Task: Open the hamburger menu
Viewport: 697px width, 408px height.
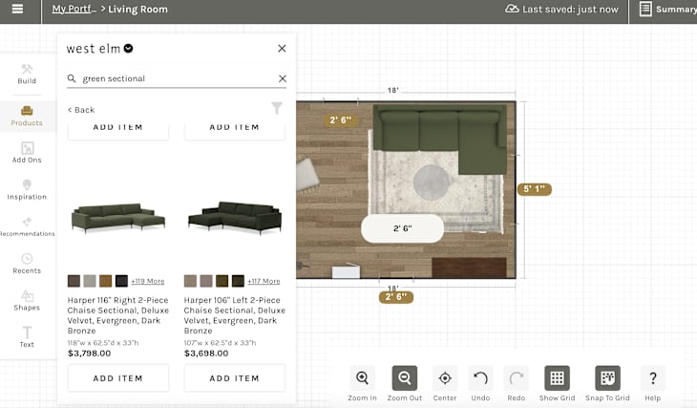Action: point(17,10)
